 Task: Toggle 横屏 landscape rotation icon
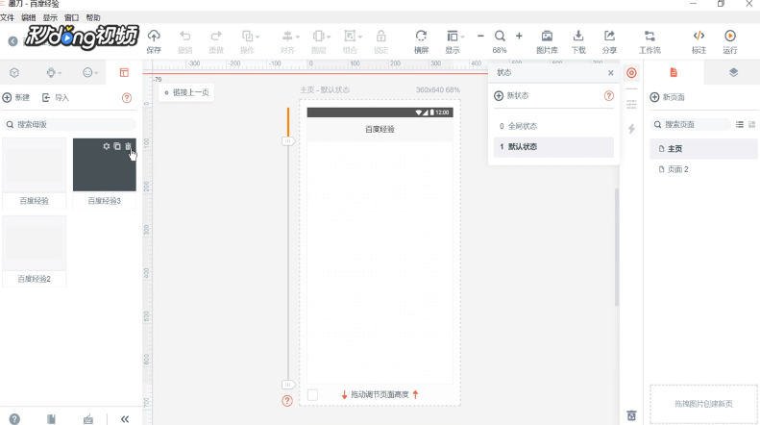pos(421,36)
